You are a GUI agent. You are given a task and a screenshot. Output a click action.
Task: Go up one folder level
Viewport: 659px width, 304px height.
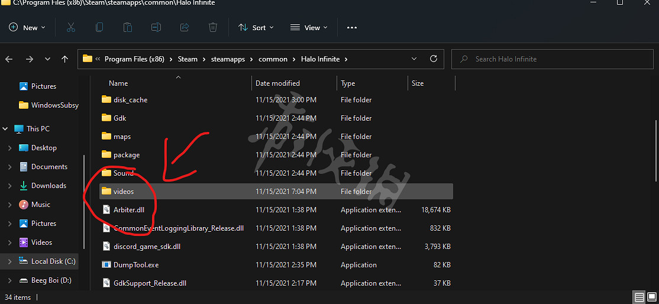tap(65, 59)
